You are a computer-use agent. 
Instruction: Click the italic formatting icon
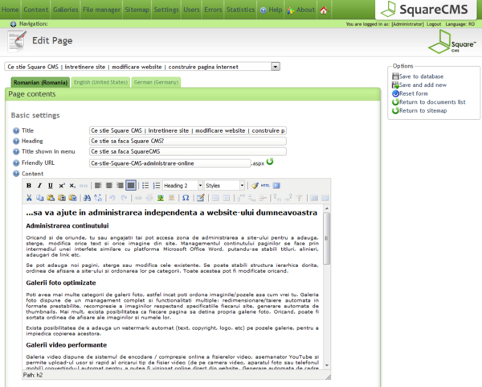click(39, 186)
